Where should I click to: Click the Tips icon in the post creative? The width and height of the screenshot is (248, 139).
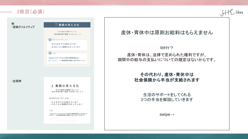50,53
